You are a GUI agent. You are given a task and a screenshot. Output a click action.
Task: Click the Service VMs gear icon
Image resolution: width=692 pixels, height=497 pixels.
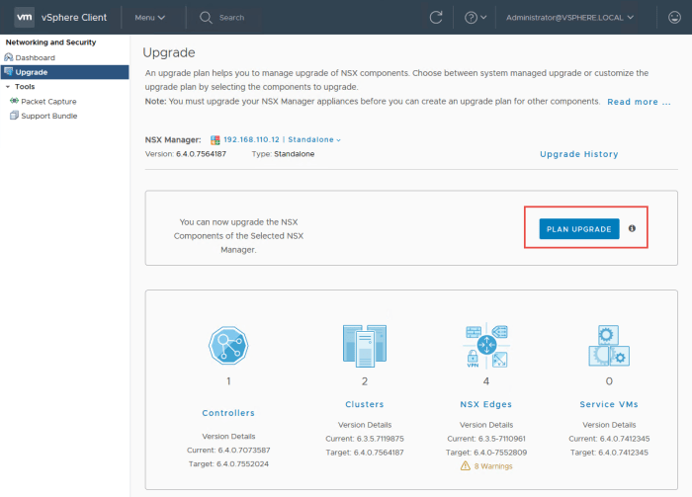pyautogui.click(x=608, y=346)
